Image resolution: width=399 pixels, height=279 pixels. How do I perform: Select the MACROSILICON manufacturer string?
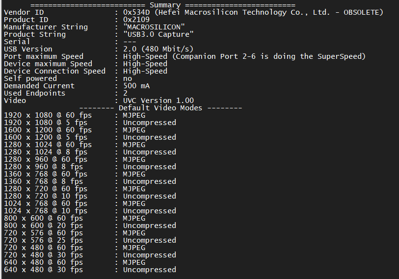point(154,27)
